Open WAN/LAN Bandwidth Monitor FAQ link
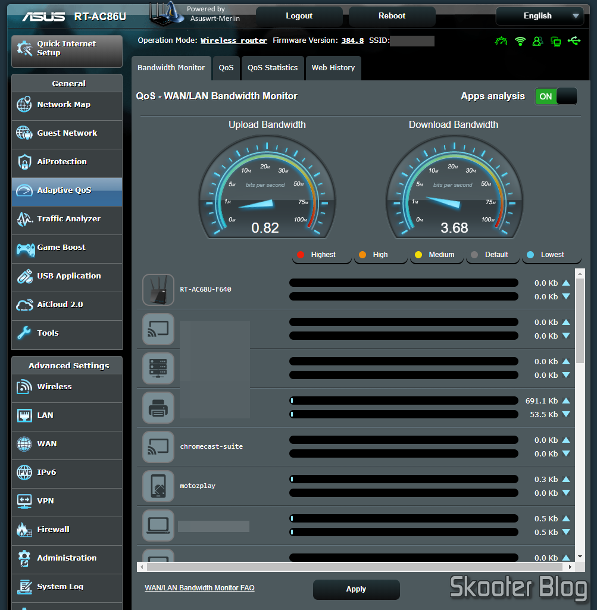The height and width of the screenshot is (610, 597). pos(199,588)
